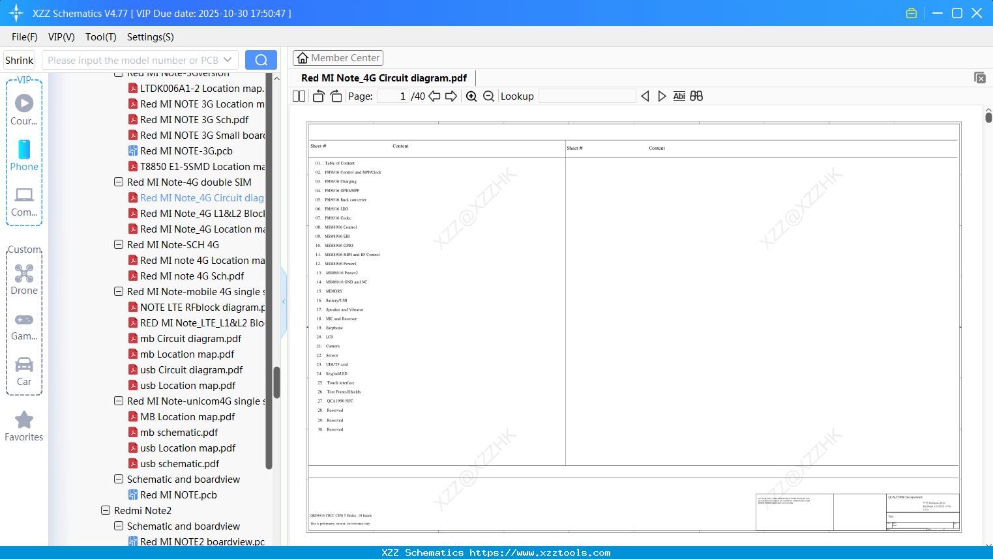Collapse the Red MI Note-unicom4G single folder
The height and width of the screenshot is (559, 993).
(x=119, y=401)
